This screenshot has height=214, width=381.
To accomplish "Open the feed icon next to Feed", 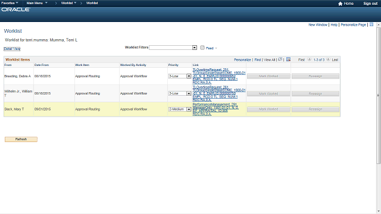I will pyautogui.click(x=202, y=48).
